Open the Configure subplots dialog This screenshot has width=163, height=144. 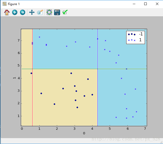[x=49, y=12]
